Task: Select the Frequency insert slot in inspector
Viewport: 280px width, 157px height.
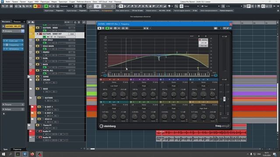Action: (13, 45)
